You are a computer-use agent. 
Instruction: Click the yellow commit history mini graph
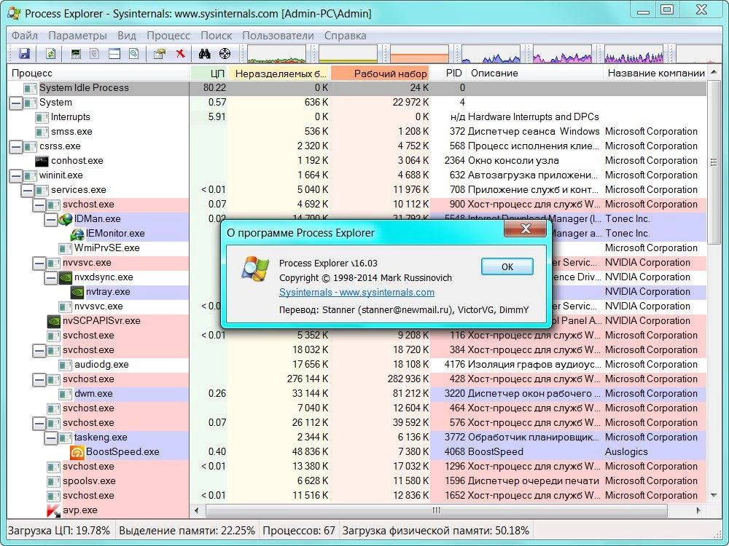(x=348, y=54)
